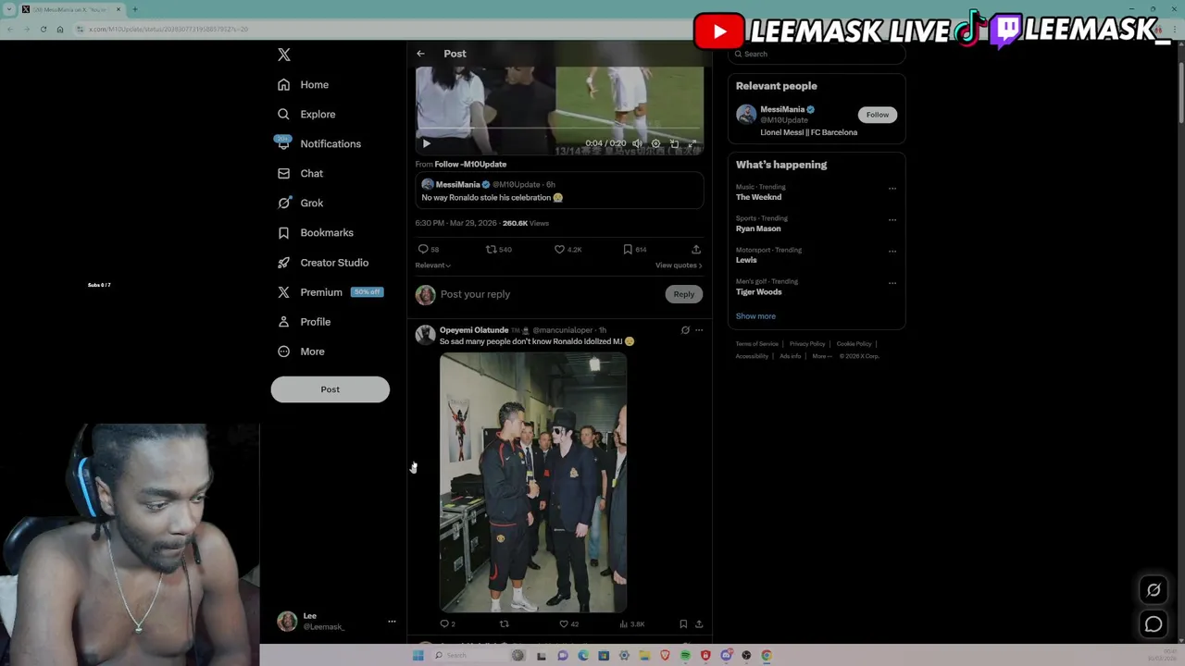
Task: Click the Reply button
Action: click(x=683, y=294)
